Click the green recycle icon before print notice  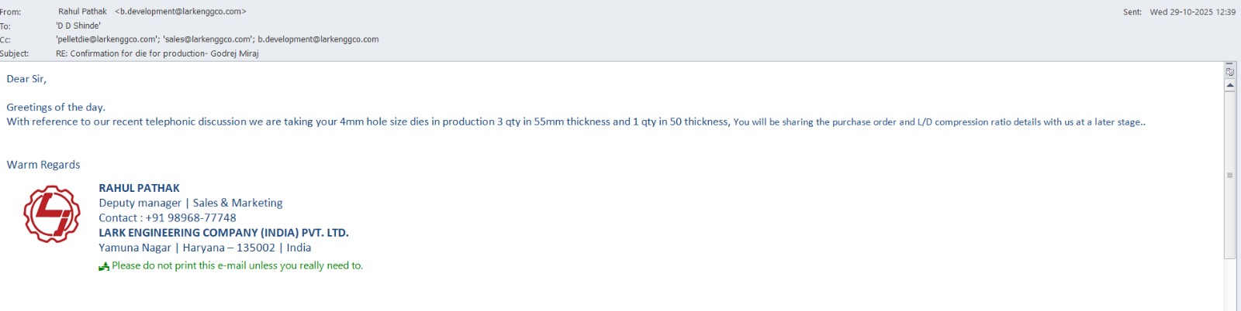tap(104, 267)
